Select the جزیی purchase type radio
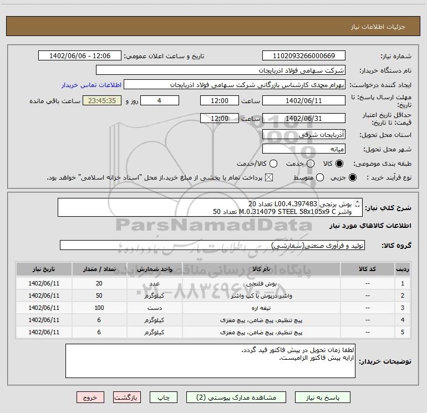This screenshot has width=427, height=413. 352,178
